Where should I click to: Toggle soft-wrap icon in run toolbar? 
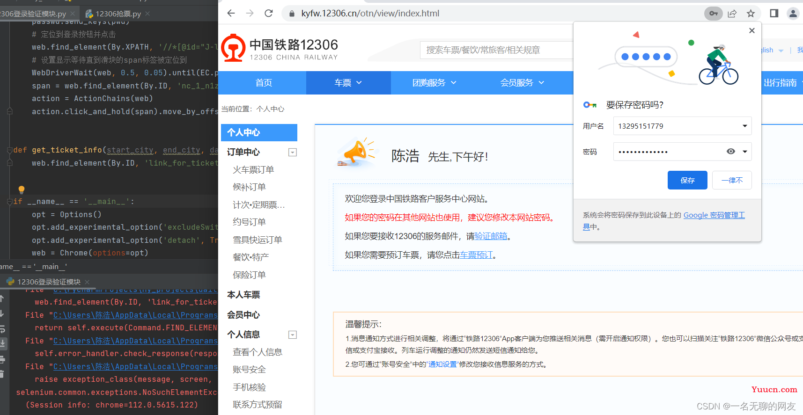coord(2,328)
